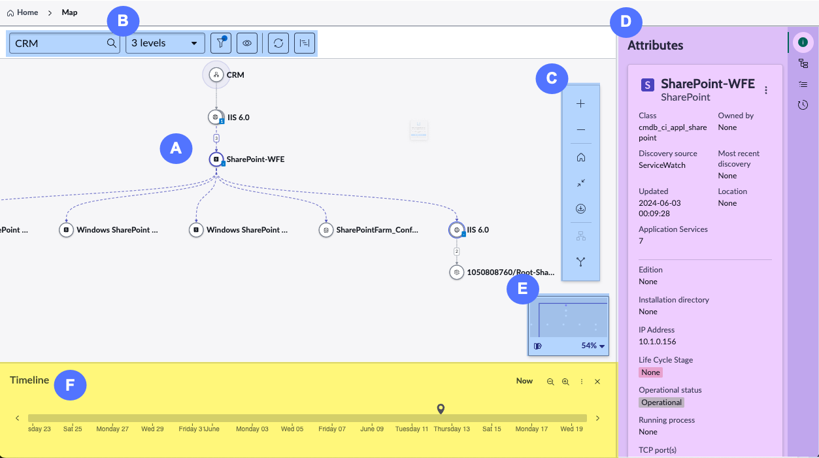Image resolution: width=819 pixels, height=458 pixels.
Task: Toggle the merge layout icon in map controls
Action: tap(580, 261)
